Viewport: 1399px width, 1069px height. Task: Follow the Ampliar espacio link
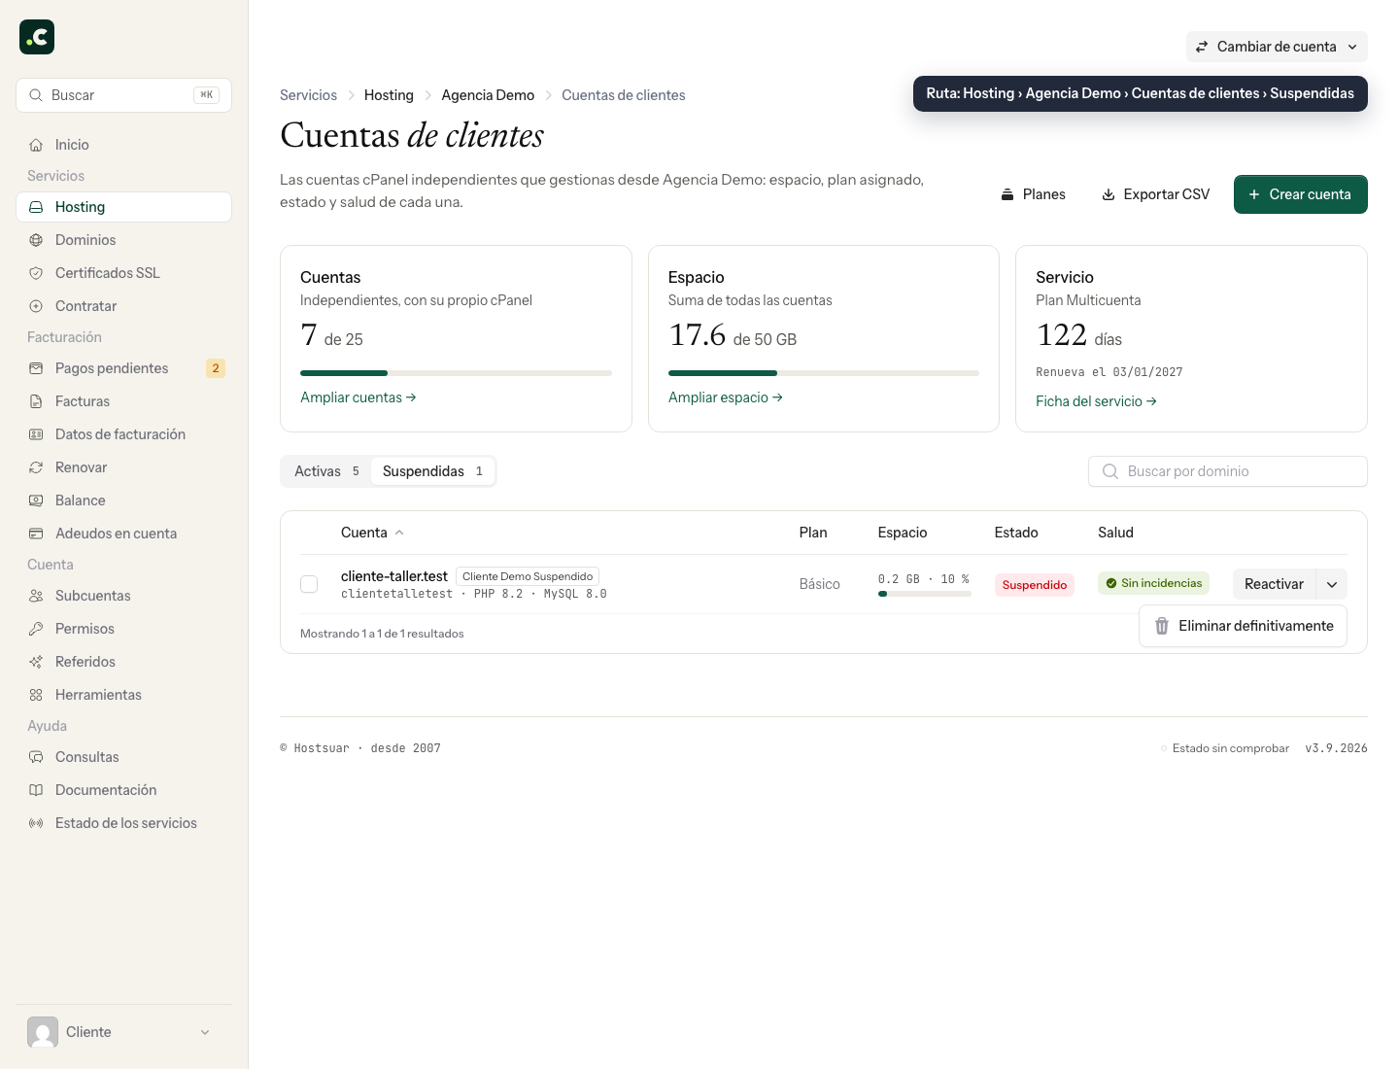(725, 397)
